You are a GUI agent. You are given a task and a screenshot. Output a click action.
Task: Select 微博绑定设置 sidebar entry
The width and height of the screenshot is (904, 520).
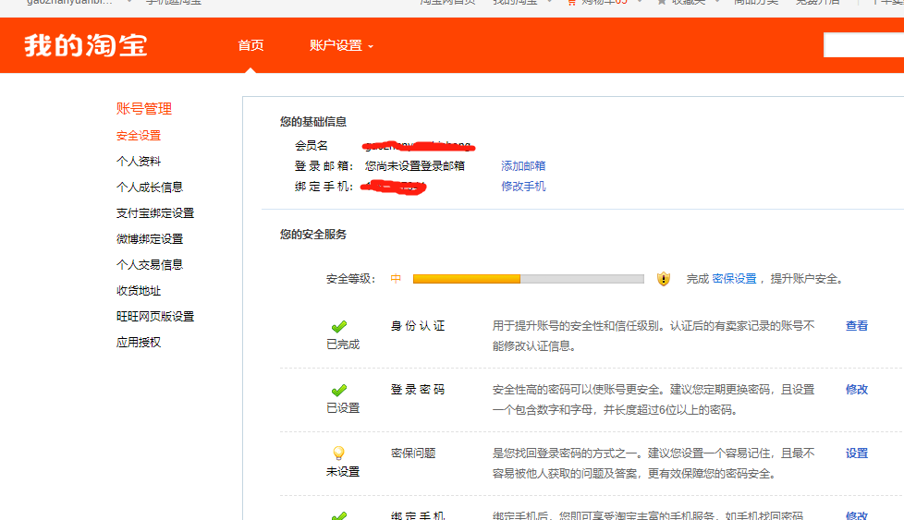pos(150,239)
